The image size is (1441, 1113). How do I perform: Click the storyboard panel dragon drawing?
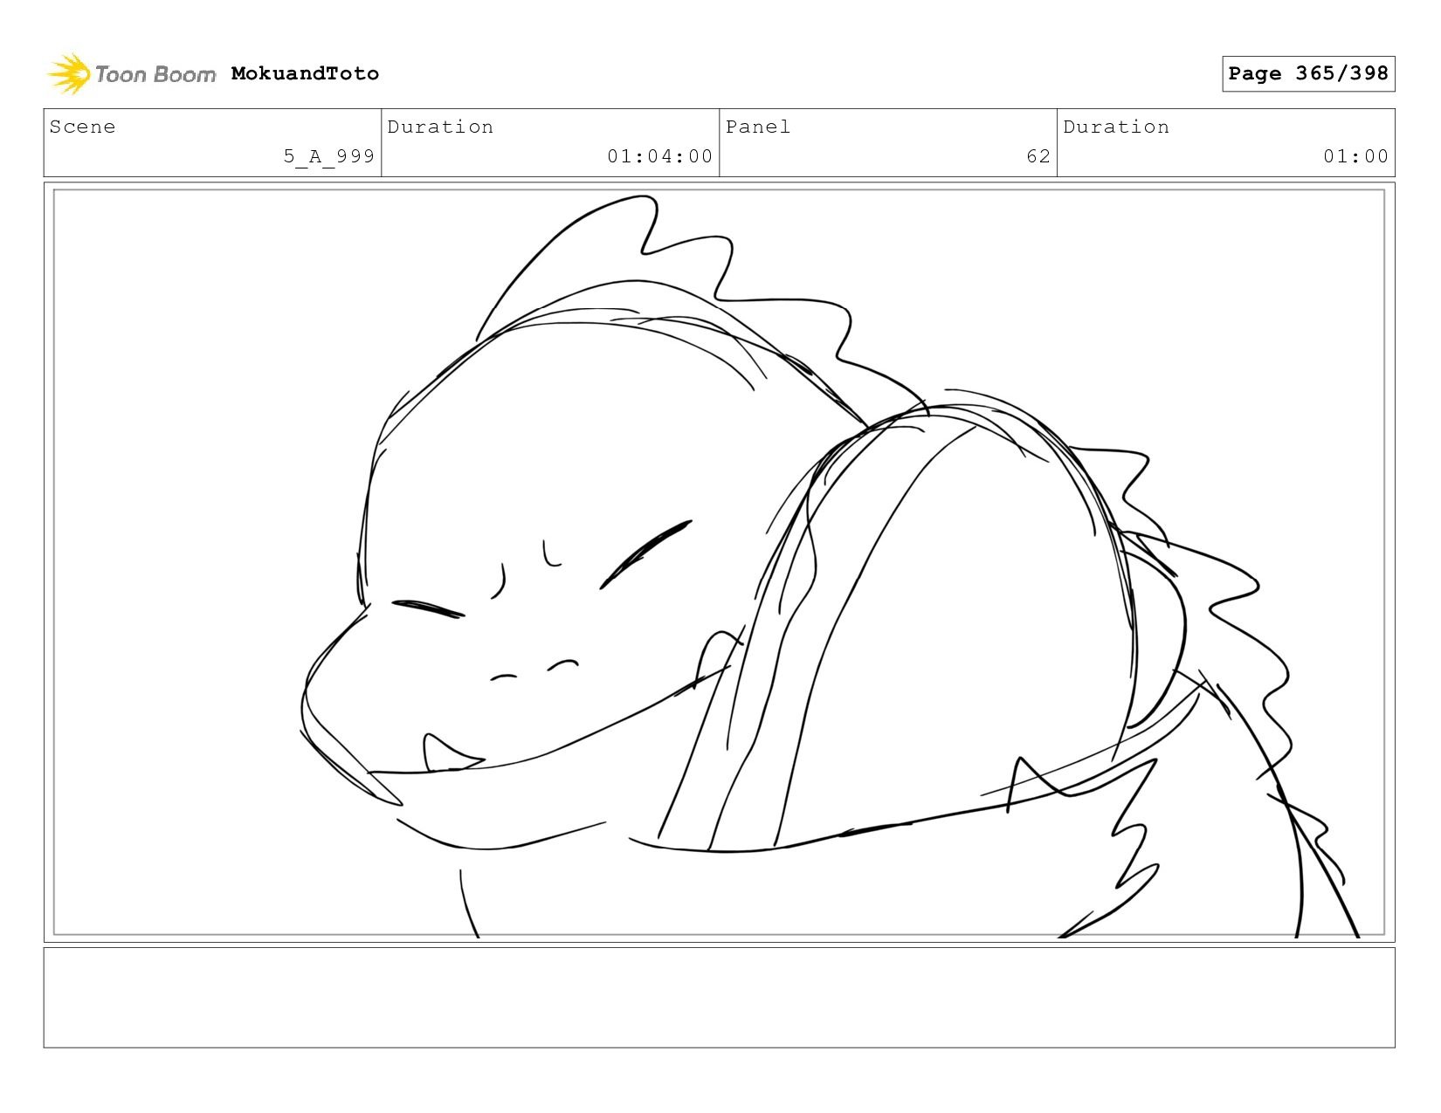(719, 562)
